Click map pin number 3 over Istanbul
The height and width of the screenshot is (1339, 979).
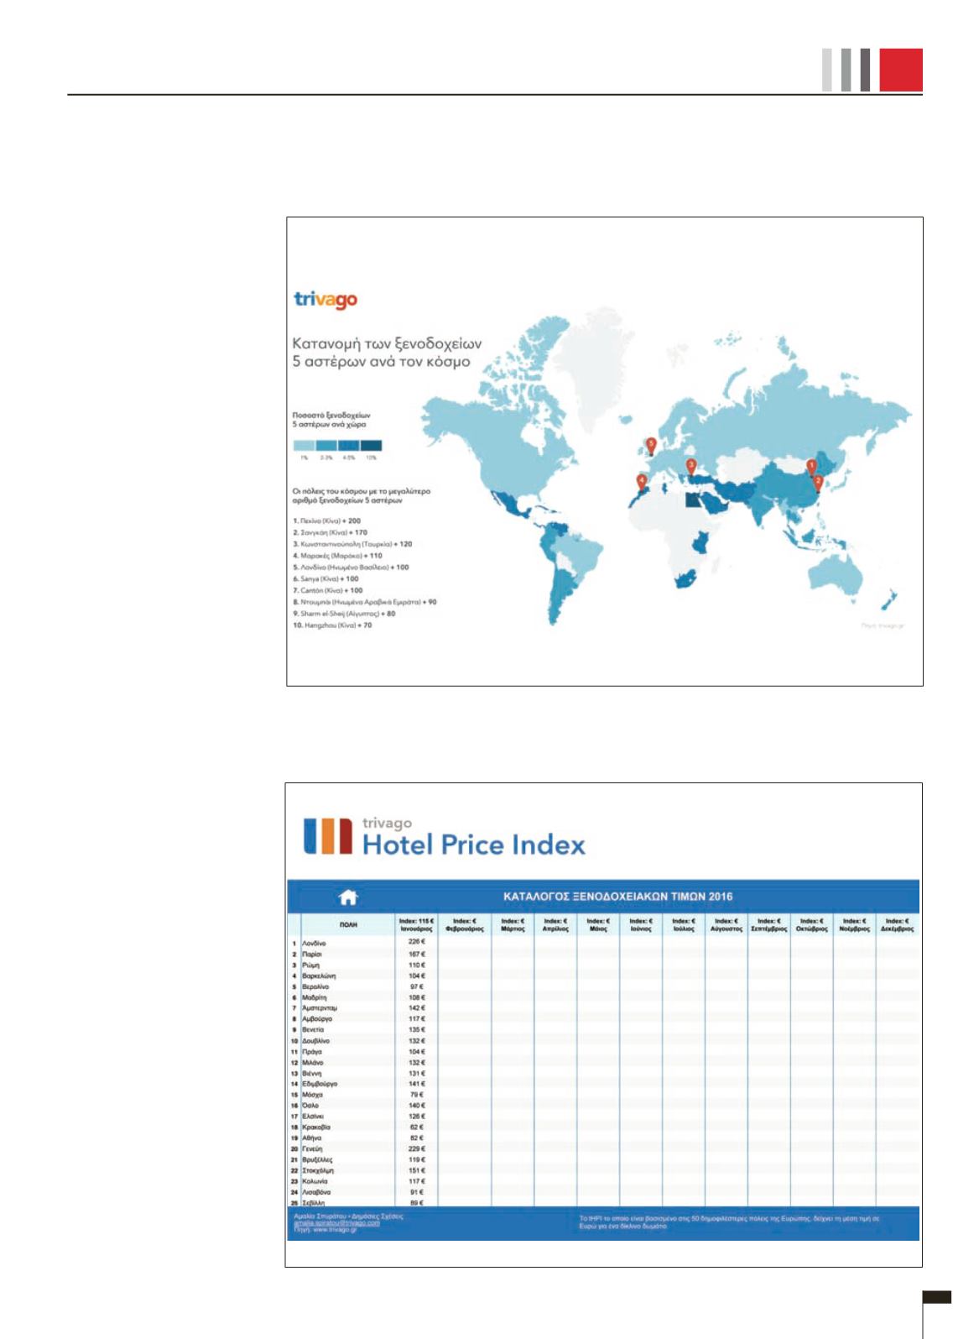tap(691, 466)
